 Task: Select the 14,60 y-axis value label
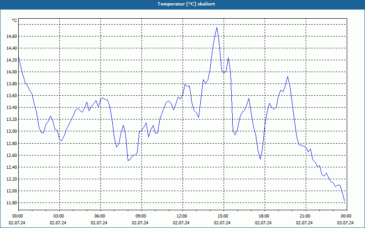(12, 36)
